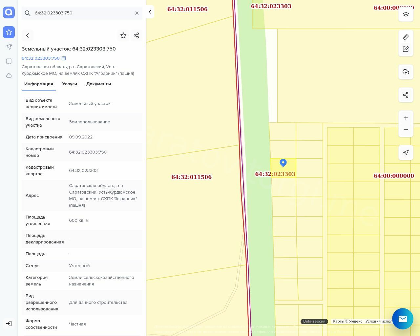Add parcel to favorites with star
Viewport: 420px width, 336px height.
pyautogui.click(x=123, y=35)
